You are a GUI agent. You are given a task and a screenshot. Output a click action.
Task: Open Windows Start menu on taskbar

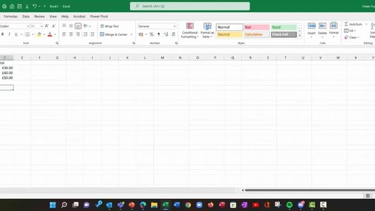53,205
